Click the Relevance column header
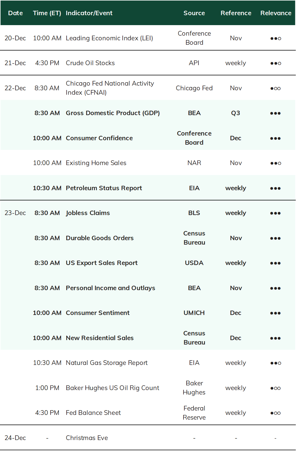296x453 pixels. 276,13
